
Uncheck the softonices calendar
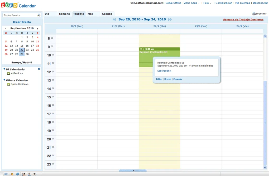click(x=8, y=73)
